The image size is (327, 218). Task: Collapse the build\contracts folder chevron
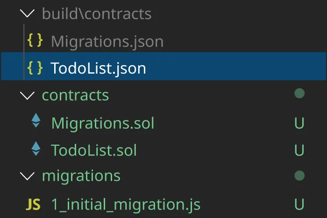[x=28, y=14]
